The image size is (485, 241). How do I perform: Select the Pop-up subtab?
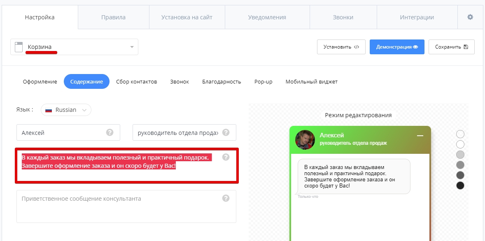(263, 81)
